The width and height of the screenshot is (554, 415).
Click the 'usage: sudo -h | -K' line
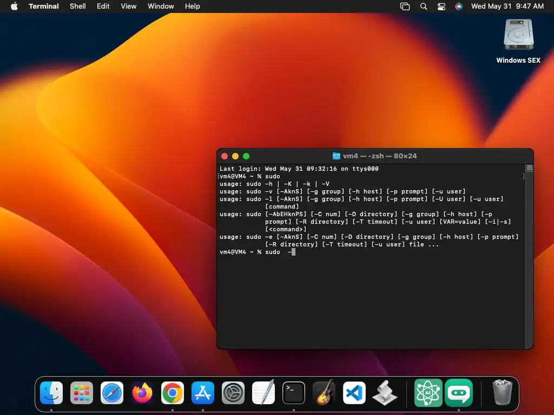[274, 184]
